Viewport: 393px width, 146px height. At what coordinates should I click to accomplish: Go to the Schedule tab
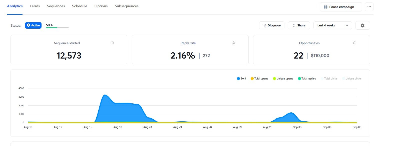coord(80,6)
